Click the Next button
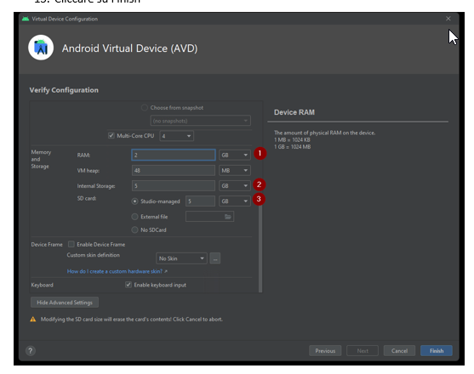Image resolution: width=474 pixels, height=374 pixels. pyautogui.click(x=363, y=351)
